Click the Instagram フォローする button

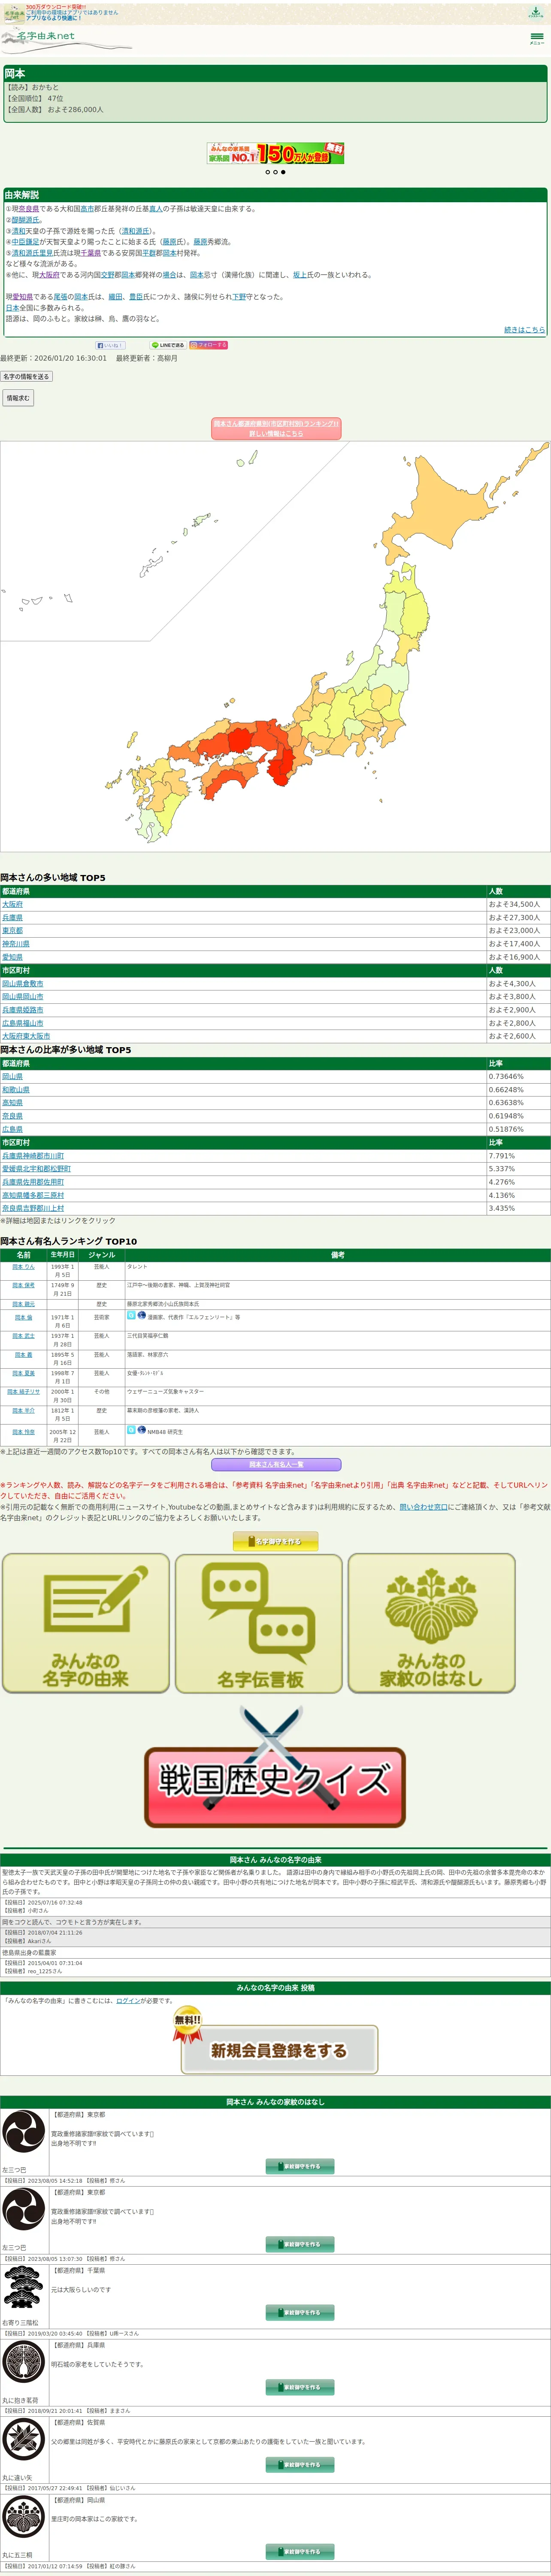click(209, 345)
